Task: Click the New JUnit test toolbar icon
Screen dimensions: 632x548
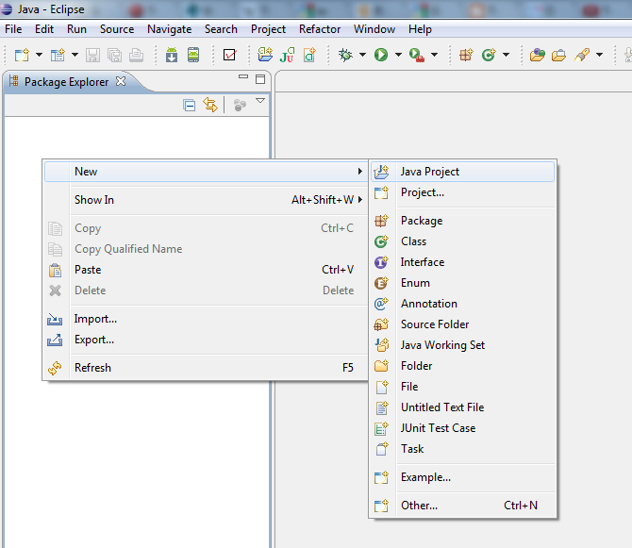Action: click(x=288, y=55)
